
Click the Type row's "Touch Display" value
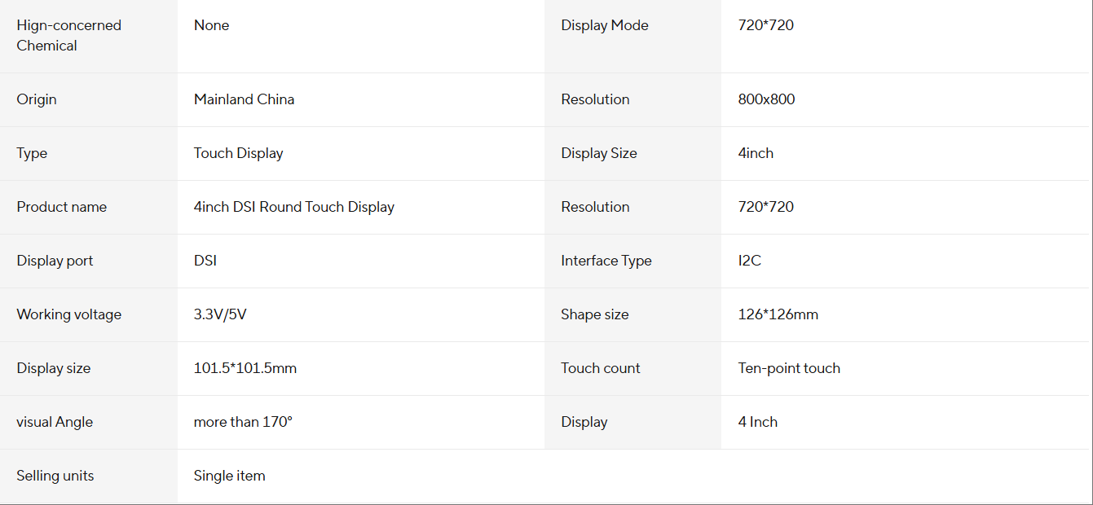pyautogui.click(x=238, y=153)
